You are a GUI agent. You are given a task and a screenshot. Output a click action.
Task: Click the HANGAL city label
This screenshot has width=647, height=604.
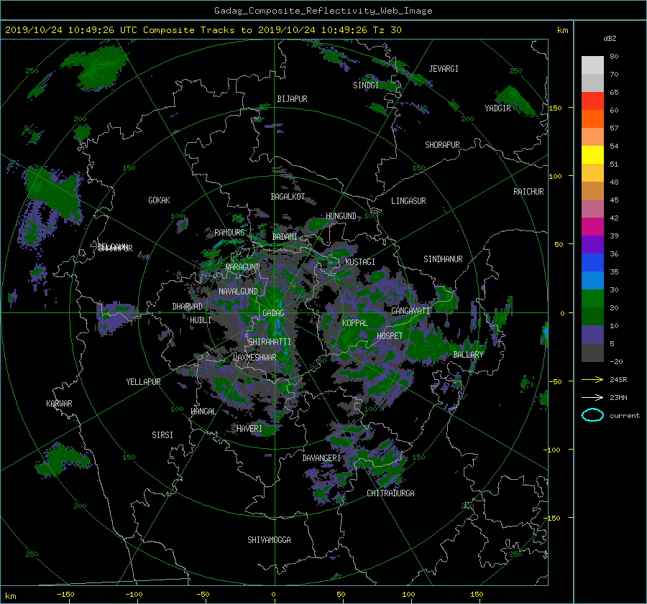203,412
